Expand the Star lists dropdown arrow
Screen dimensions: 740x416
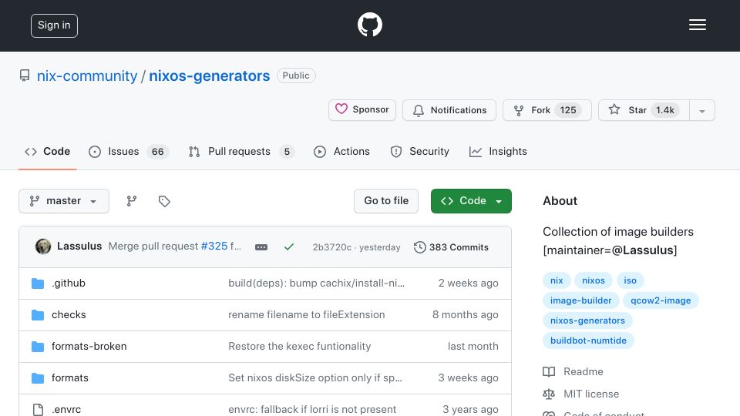coord(702,110)
